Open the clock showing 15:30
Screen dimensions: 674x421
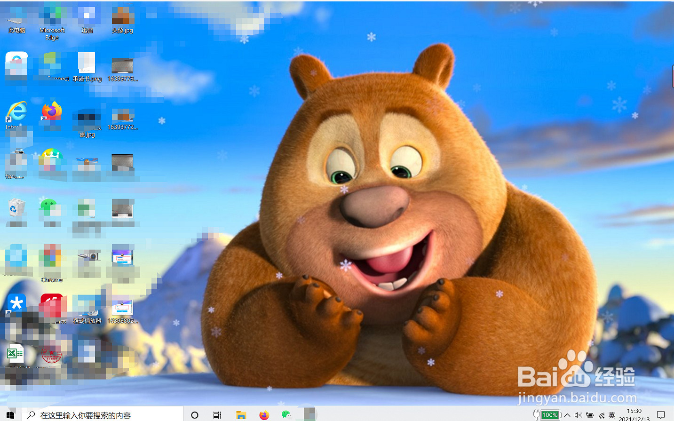point(634,415)
